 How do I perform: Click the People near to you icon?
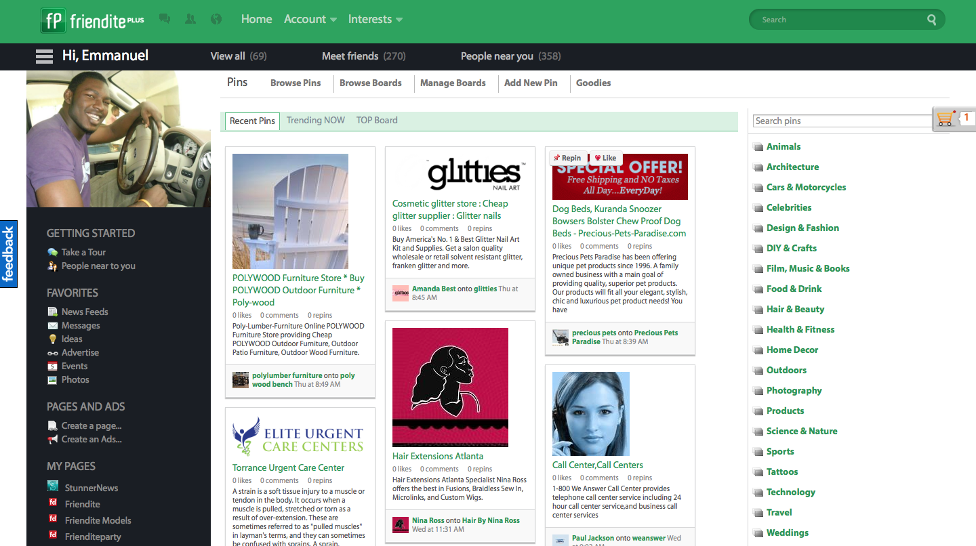pos(52,266)
